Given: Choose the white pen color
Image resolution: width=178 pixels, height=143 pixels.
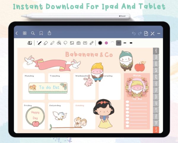Looking at the screenshot, I should 112,43.
